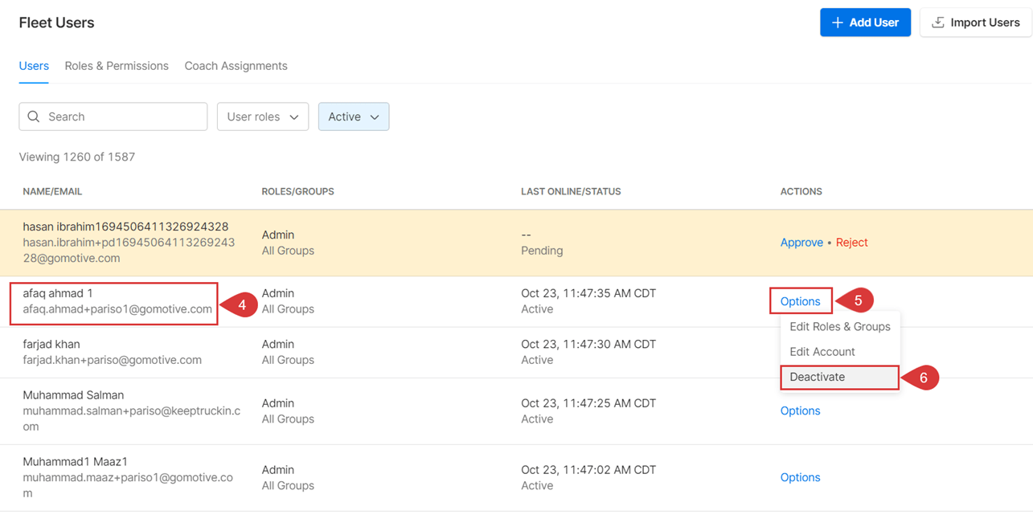This screenshot has height=519, width=1033.
Task: Click the search magnifier icon
Action: pyautogui.click(x=33, y=116)
